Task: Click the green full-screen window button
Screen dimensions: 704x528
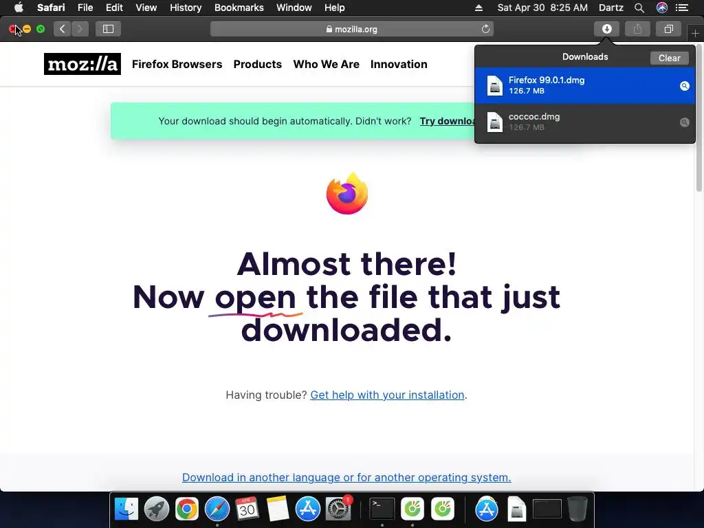Action: click(41, 29)
